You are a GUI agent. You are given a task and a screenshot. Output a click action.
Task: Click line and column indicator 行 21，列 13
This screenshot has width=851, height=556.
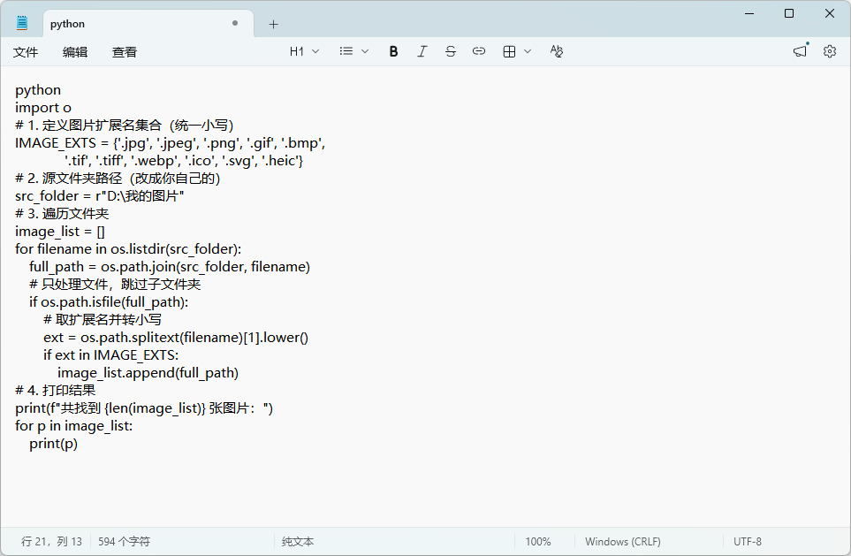tap(51, 541)
